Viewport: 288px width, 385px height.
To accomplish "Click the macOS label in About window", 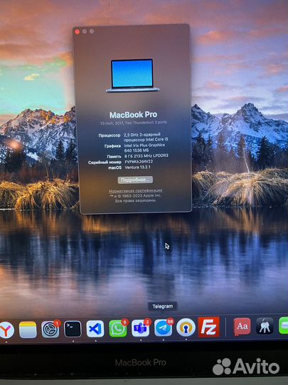I will coord(114,168).
